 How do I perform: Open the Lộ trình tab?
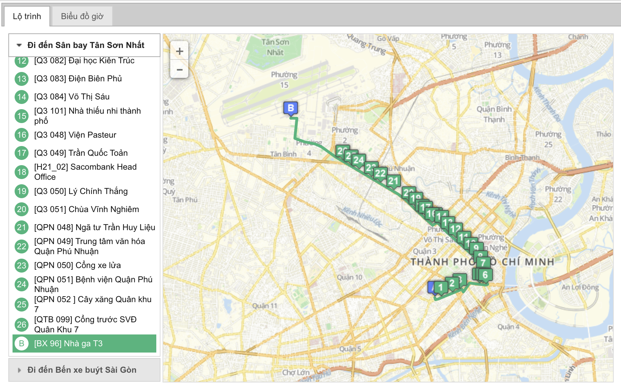tap(27, 16)
